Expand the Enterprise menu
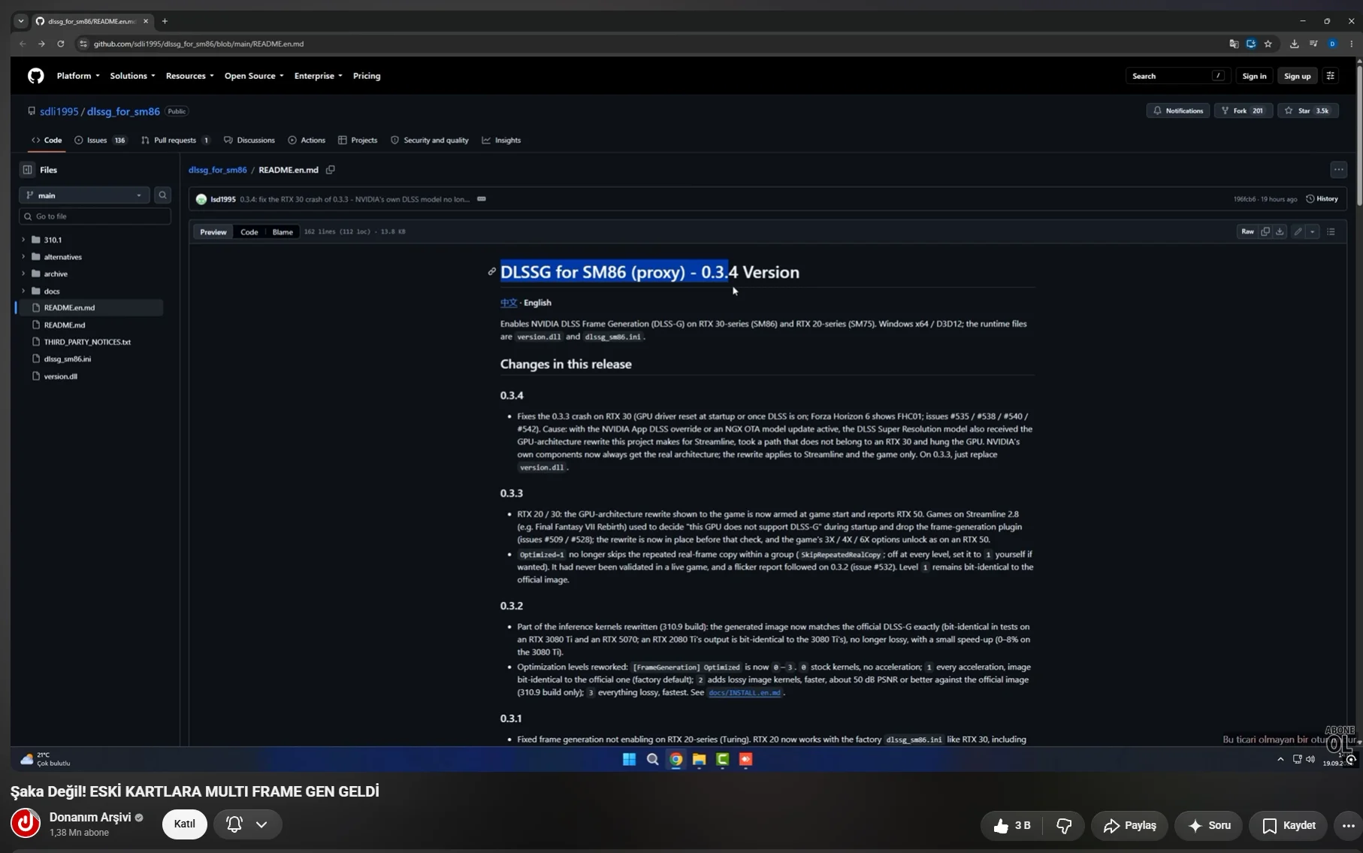 319,76
